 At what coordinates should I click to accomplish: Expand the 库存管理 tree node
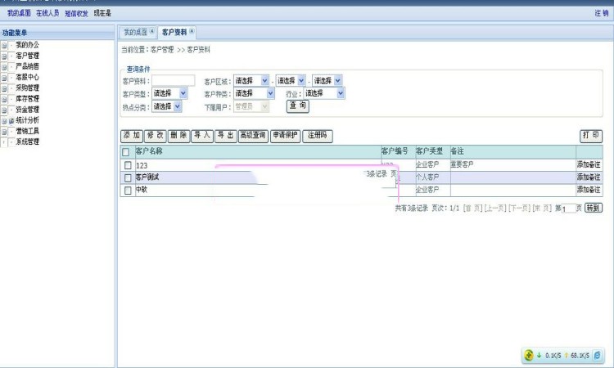click(x=4, y=99)
